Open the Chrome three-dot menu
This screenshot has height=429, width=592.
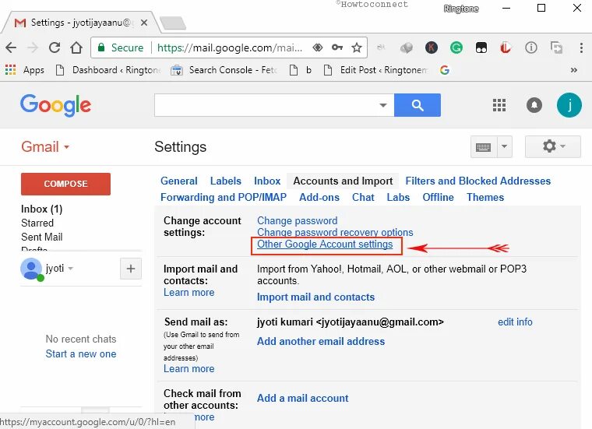tap(581, 47)
